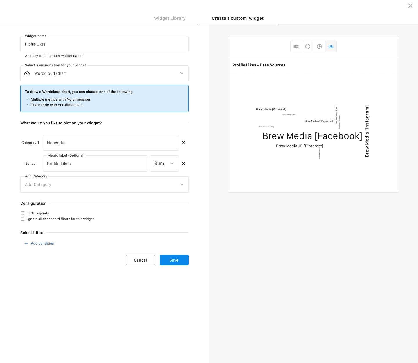Click the Widget name input field
Viewport: 418px width, 363px height.
pos(105,44)
